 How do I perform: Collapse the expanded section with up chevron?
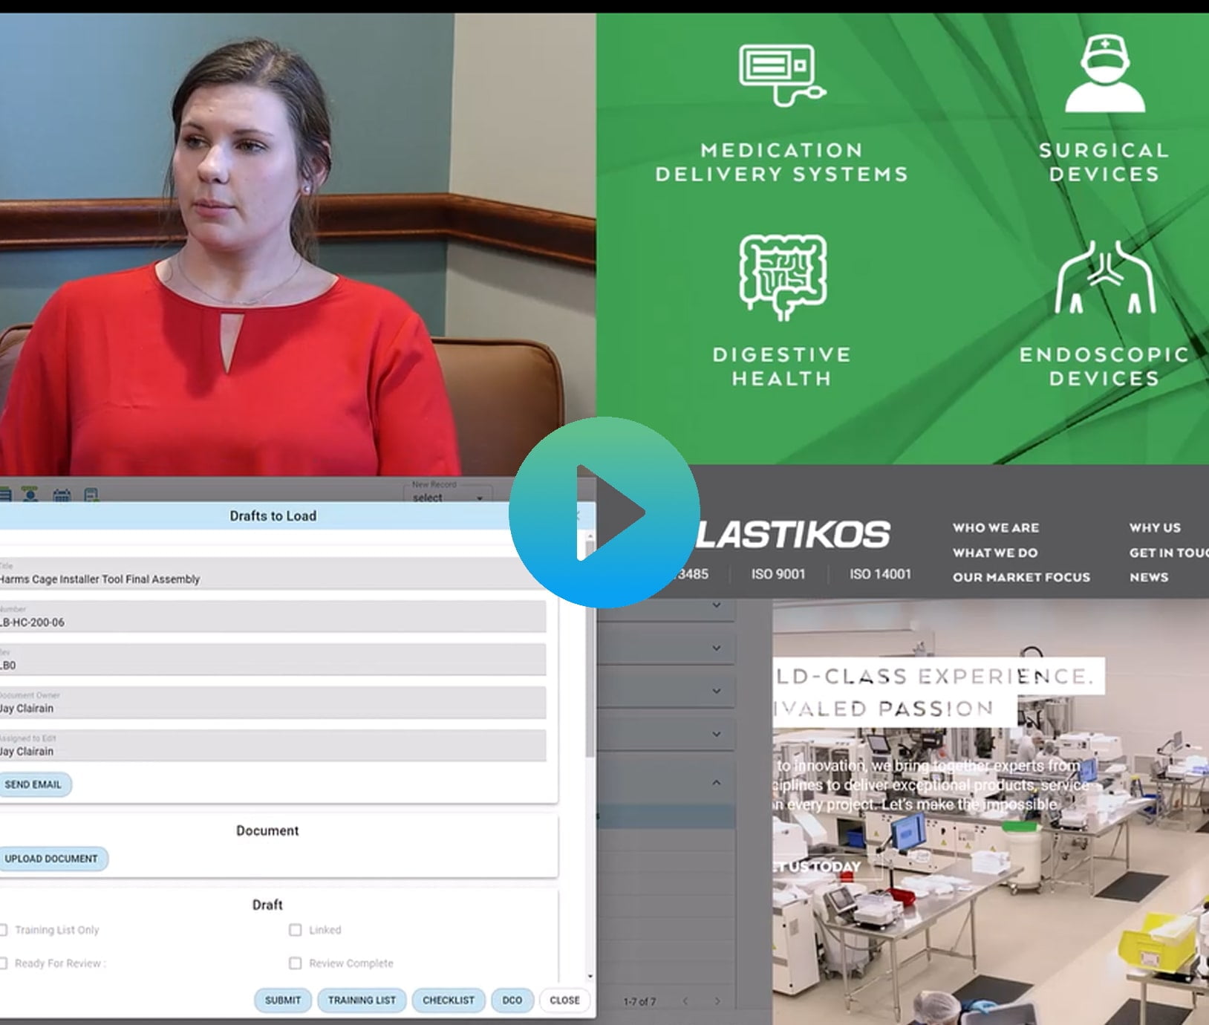pos(716,782)
